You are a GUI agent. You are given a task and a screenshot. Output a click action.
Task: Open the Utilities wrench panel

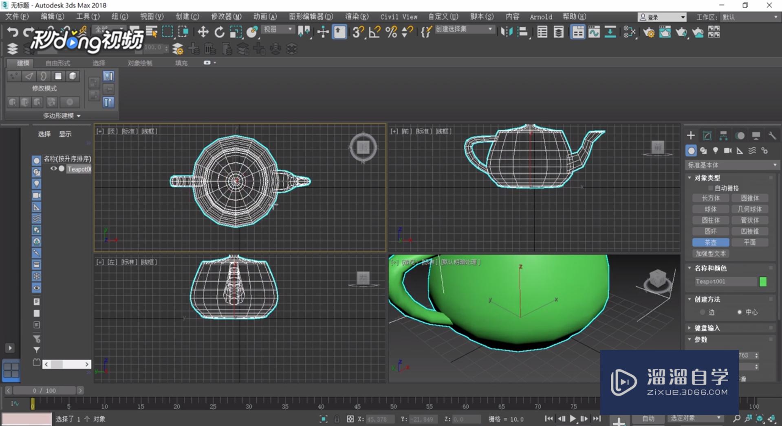(x=772, y=135)
